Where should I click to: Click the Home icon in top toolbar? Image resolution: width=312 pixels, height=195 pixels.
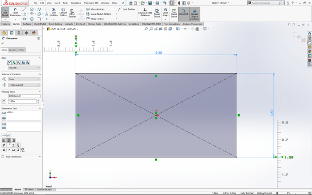point(131,3)
